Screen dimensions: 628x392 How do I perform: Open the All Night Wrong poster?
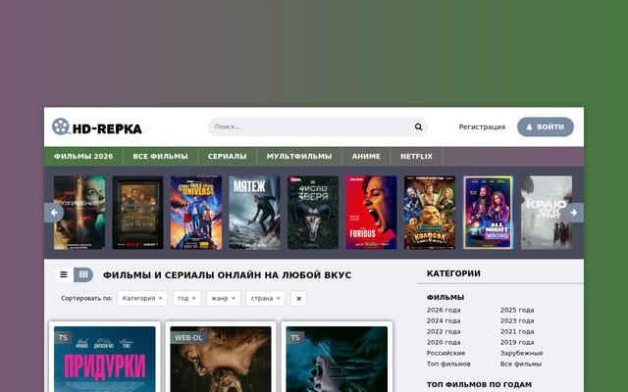point(489,213)
